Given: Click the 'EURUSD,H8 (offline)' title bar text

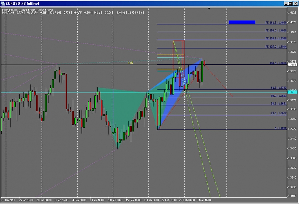Looking at the screenshot, I should [x=22, y=3].
